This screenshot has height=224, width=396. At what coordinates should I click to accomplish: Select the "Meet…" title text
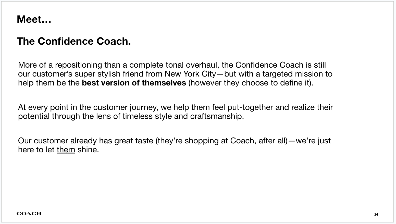pos(34,19)
